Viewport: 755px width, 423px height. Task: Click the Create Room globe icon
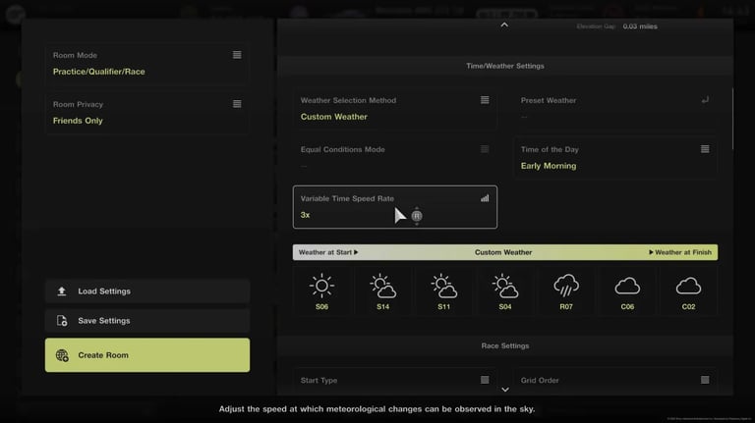tap(62, 355)
